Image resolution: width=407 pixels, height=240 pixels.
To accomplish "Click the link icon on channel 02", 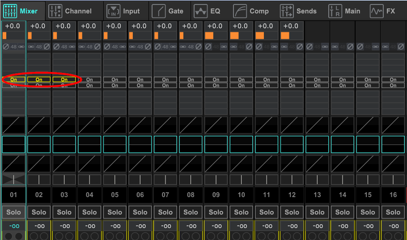I will (31, 46).
